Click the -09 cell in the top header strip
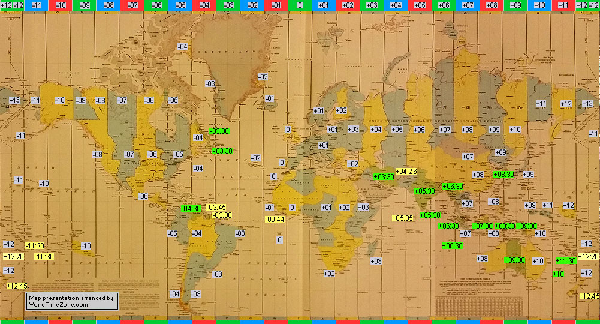The height and width of the screenshot is (324, 600). coord(84,5)
